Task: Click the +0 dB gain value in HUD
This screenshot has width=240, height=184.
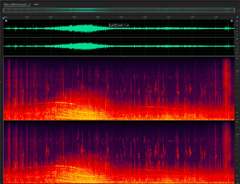Action: [120, 25]
